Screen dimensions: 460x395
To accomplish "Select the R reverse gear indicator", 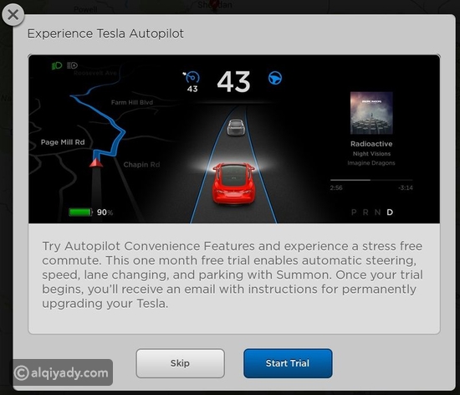I will coord(365,213).
